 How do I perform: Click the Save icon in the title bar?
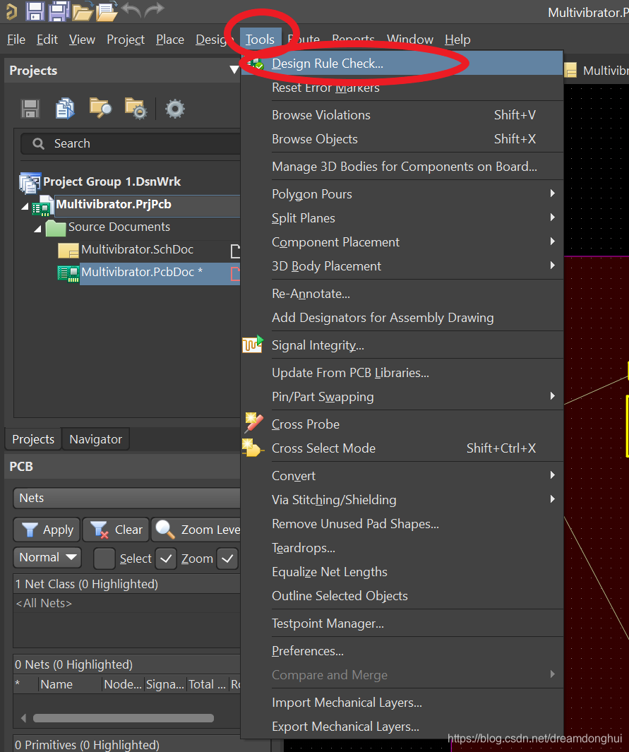[35, 11]
